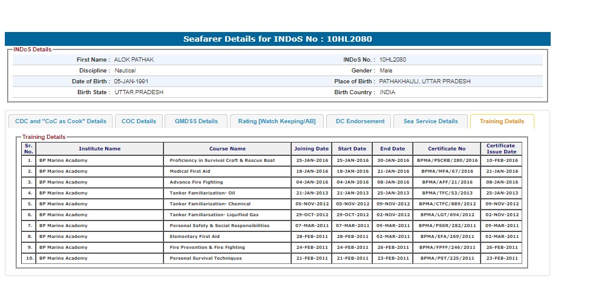Click the INDoS No. value 10HL2080
This screenshot has height=308, width=610.
coord(393,60)
